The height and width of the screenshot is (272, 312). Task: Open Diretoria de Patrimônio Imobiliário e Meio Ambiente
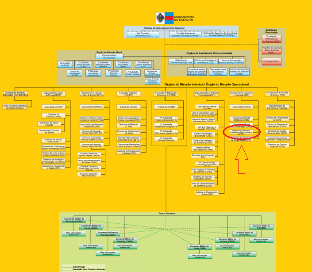pyautogui.click(x=241, y=132)
